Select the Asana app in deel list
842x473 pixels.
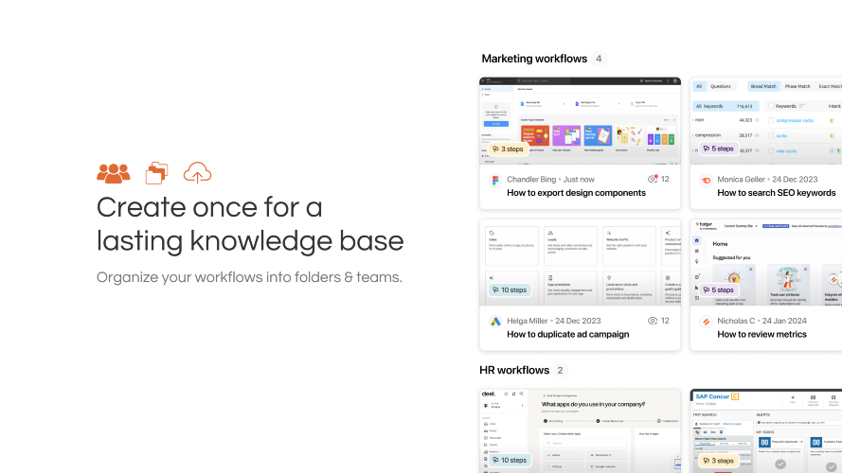[564, 455]
